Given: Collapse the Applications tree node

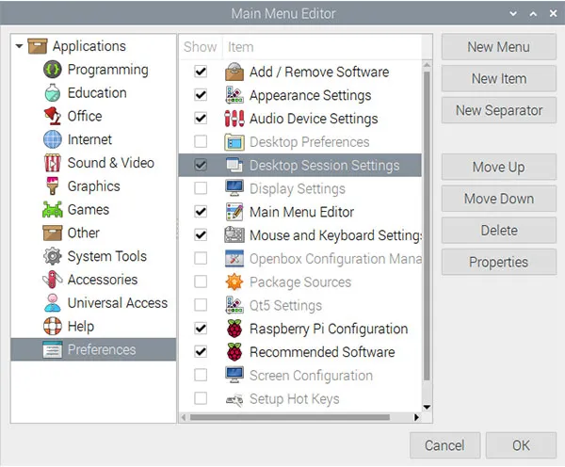Looking at the screenshot, I should (20, 46).
